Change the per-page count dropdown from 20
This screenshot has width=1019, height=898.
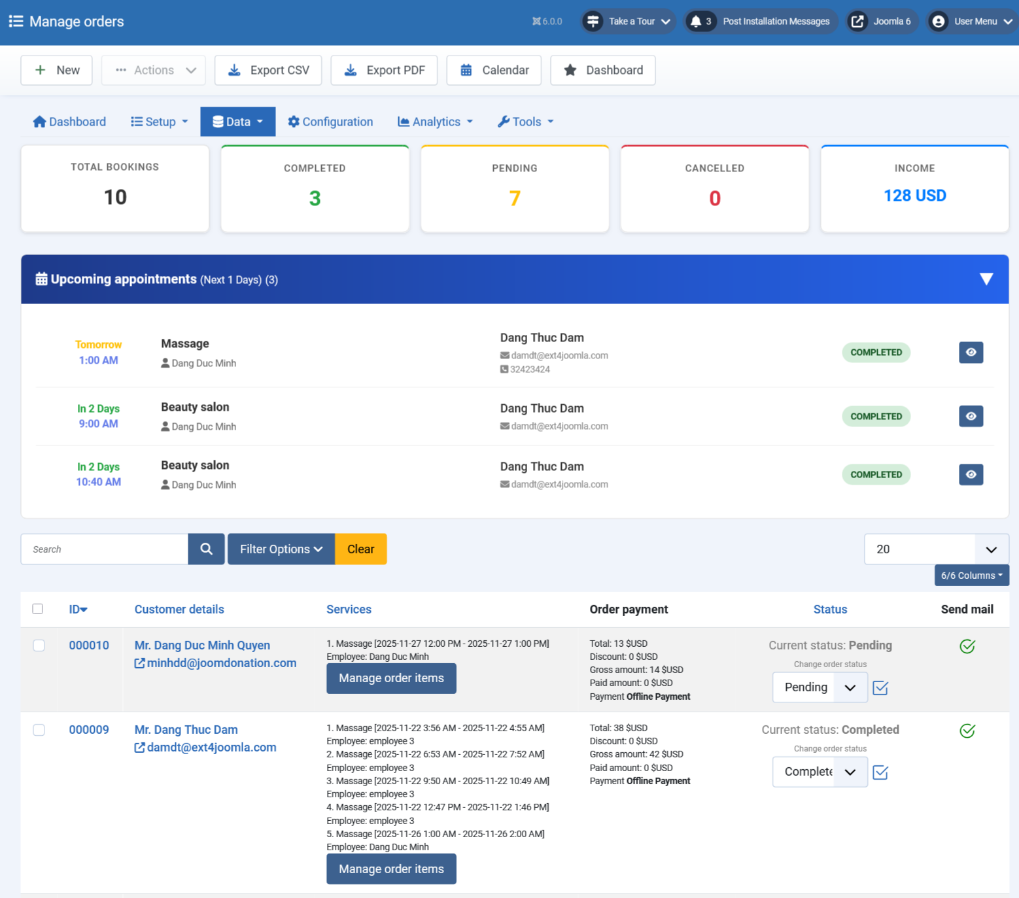(x=935, y=549)
